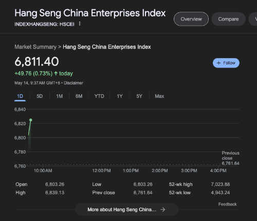Click the 4:00 PM axis label
The image size is (257, 221).
[x=218, y=171]
